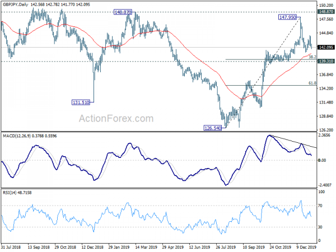Click the 26 Jul 2019 date label

(x=226, y=247)
